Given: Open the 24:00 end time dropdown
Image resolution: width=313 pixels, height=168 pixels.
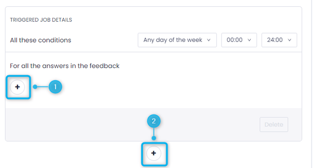Looking at the screenshot, I should tap(279, 40).
